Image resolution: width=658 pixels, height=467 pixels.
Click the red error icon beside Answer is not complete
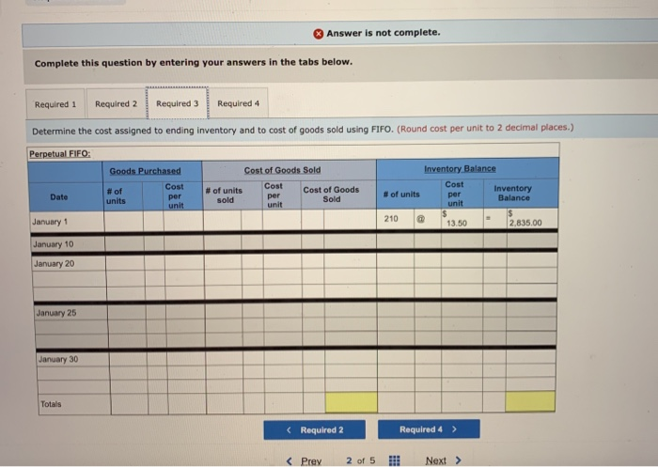pos(319,34)
